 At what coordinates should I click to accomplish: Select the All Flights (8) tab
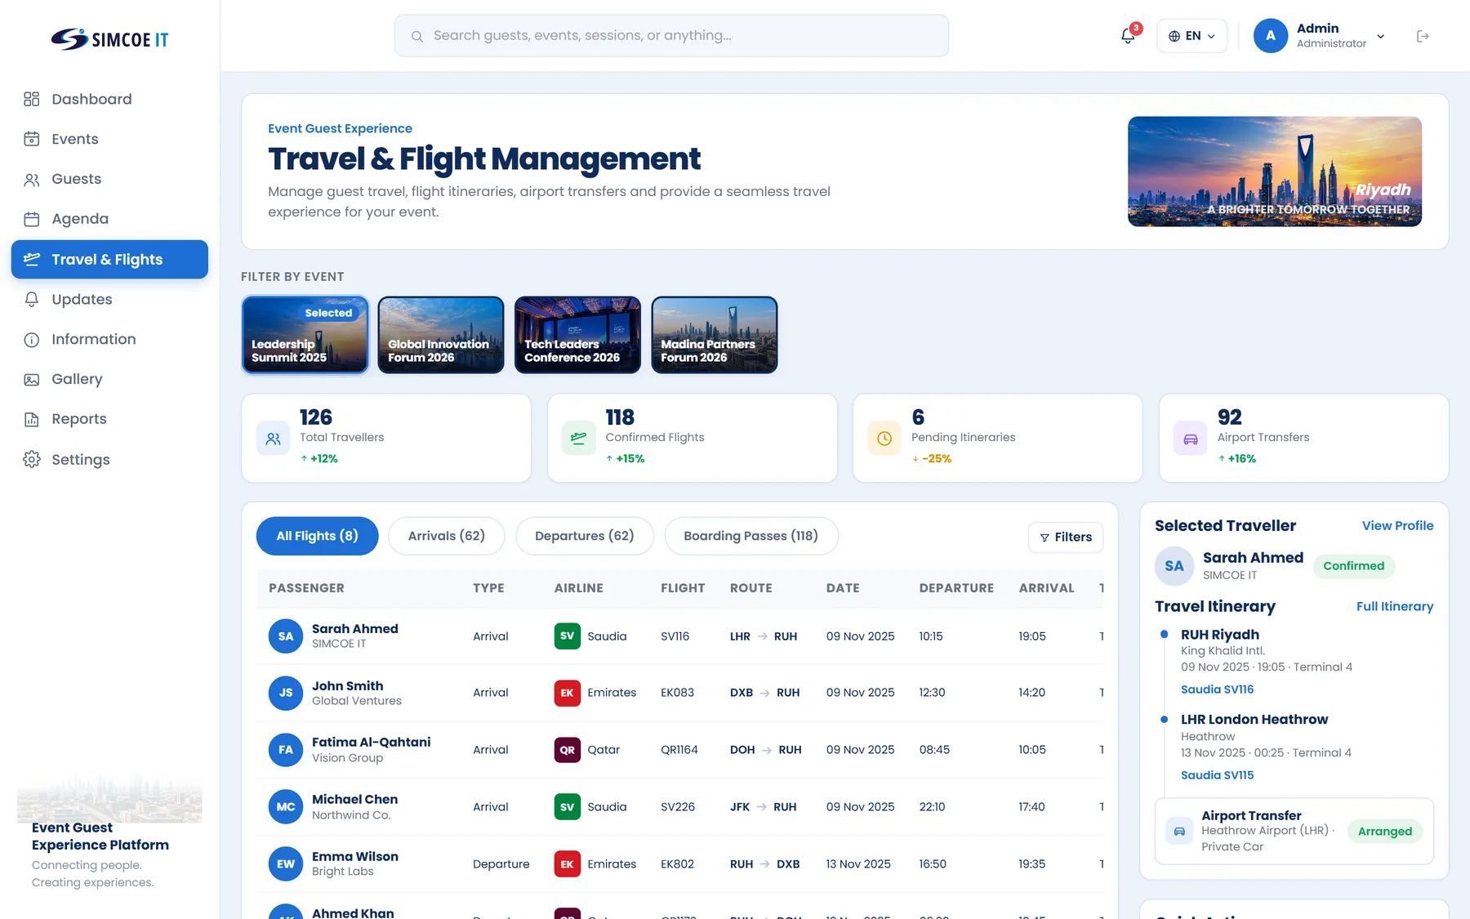(317, 536)
